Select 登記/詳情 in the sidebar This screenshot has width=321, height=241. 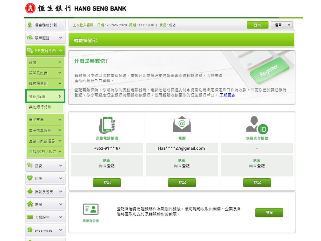(x=45, y=96)
